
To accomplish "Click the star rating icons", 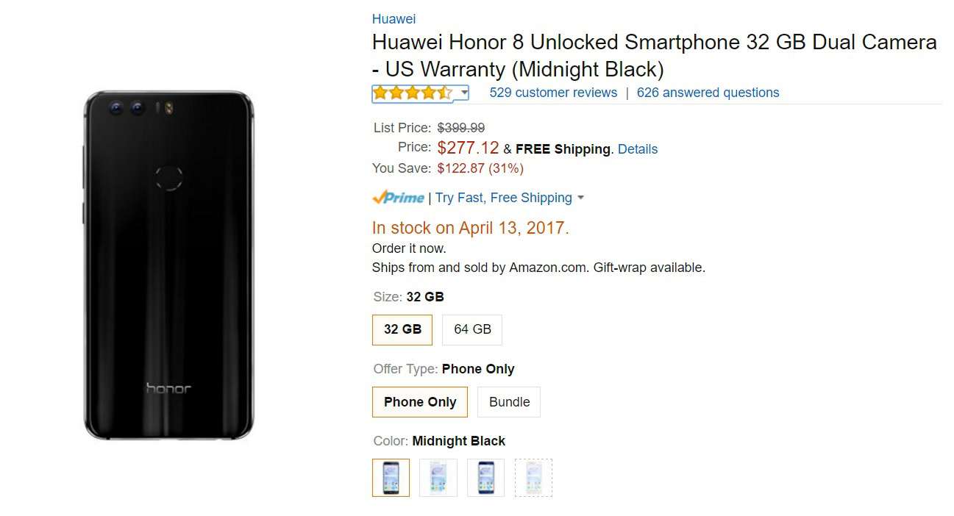I will tap(413, 93).
